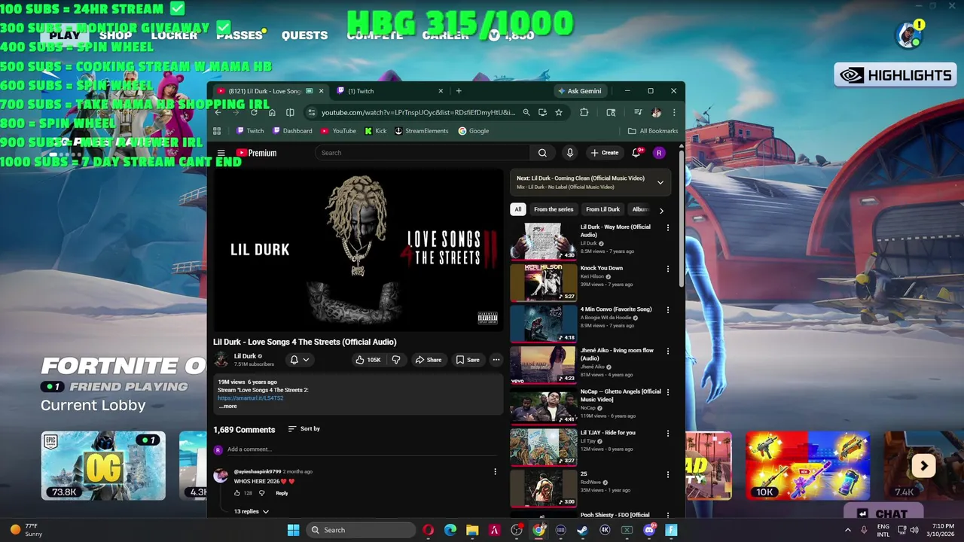Open a new Chrome tab
The image size is (964, 542).
(x=459, y=91)
